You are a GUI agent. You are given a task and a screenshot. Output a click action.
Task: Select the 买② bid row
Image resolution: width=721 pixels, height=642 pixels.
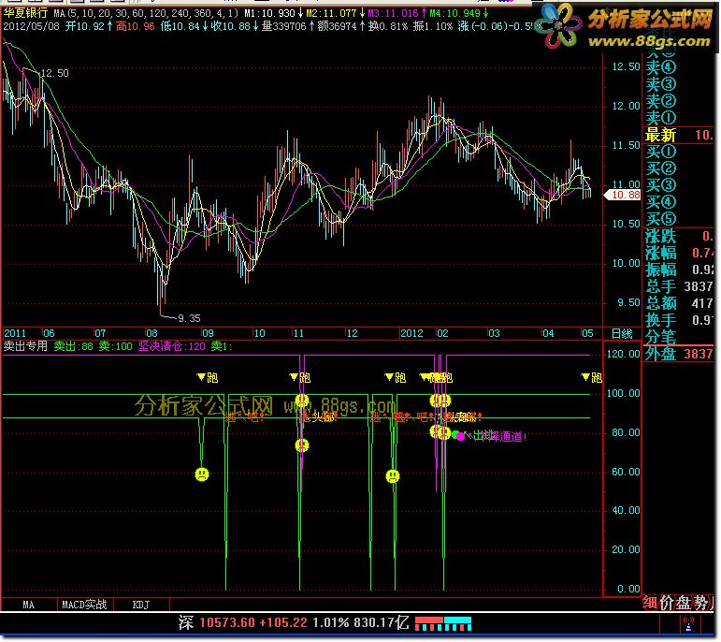point(680,168)
